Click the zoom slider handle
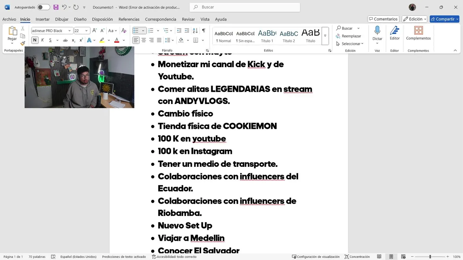Screen dimensions: 463x260 click(x=430, y=257)
